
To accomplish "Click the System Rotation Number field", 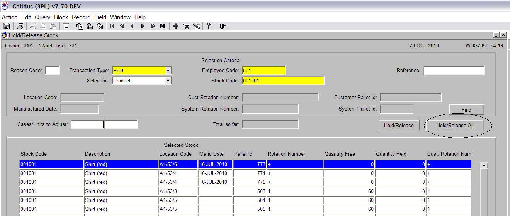I will 270,109.
